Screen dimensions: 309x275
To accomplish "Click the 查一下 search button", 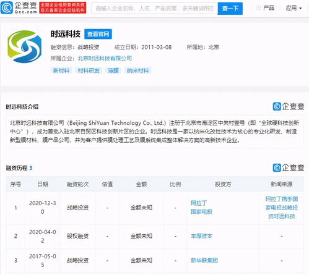I will (x=230, y=9).
